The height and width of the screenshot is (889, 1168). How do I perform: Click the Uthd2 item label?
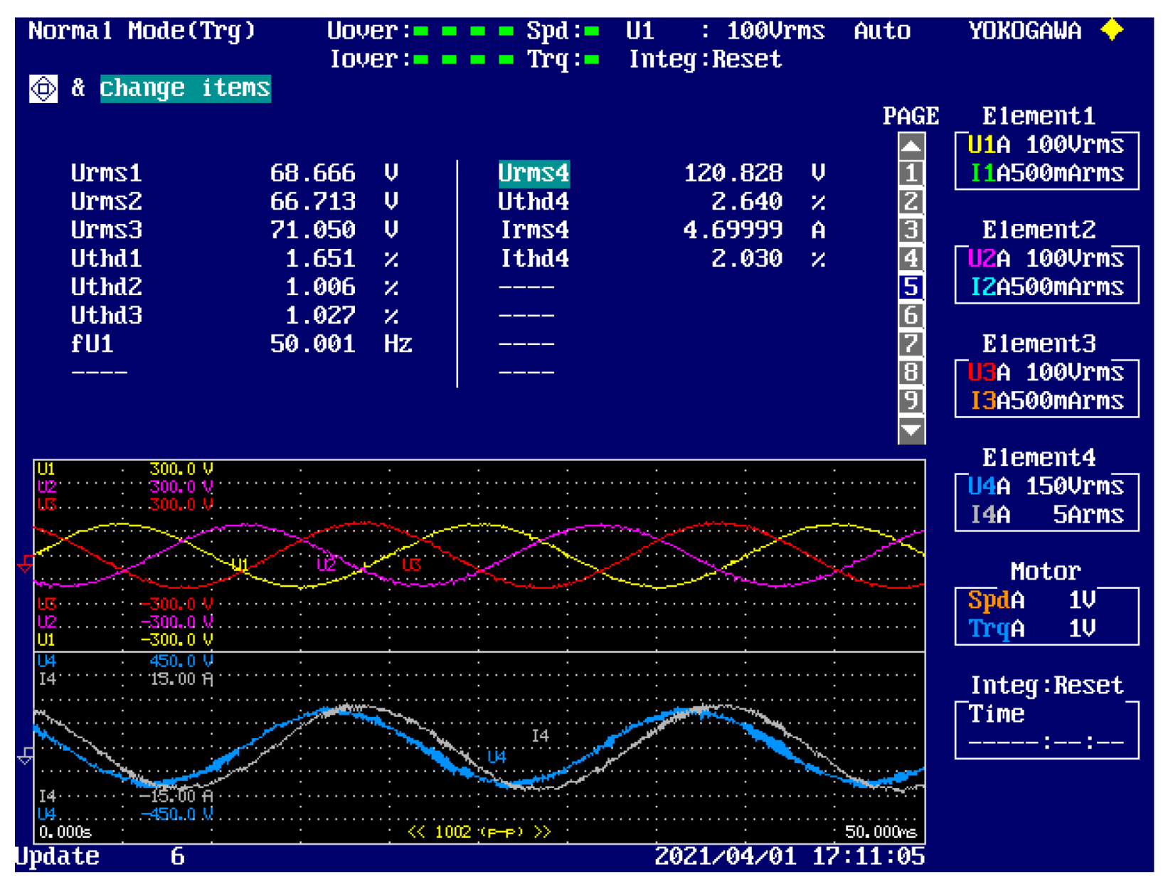coord(107,287)
